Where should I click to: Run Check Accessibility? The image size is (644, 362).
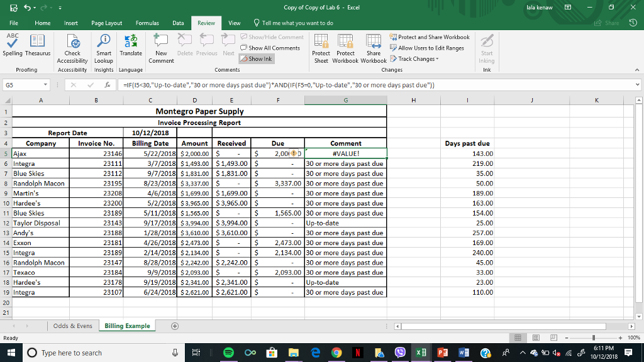[x=72, y=47]
